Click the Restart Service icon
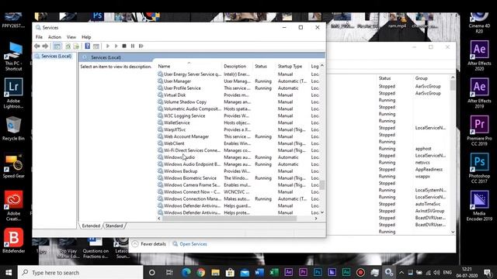Screen dimensions: 497x279 click(141, 46)
